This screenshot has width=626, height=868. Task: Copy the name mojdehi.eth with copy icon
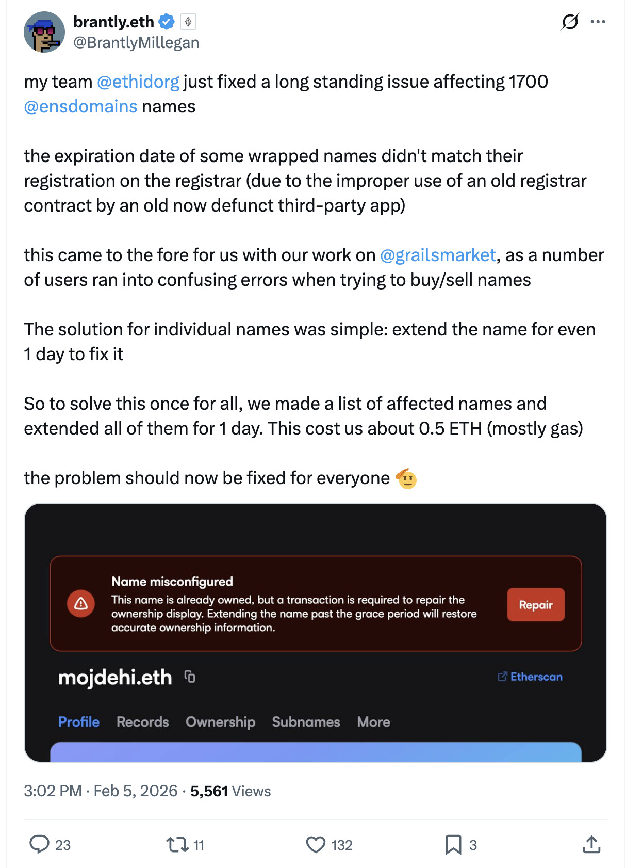tap(189, 676)
